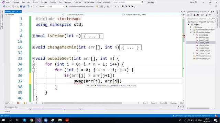Image resolution: width=220 pixels, height=123 pixels.
Task: Click the yellow warnings indicator below the editor
Action: coord(25,103)
